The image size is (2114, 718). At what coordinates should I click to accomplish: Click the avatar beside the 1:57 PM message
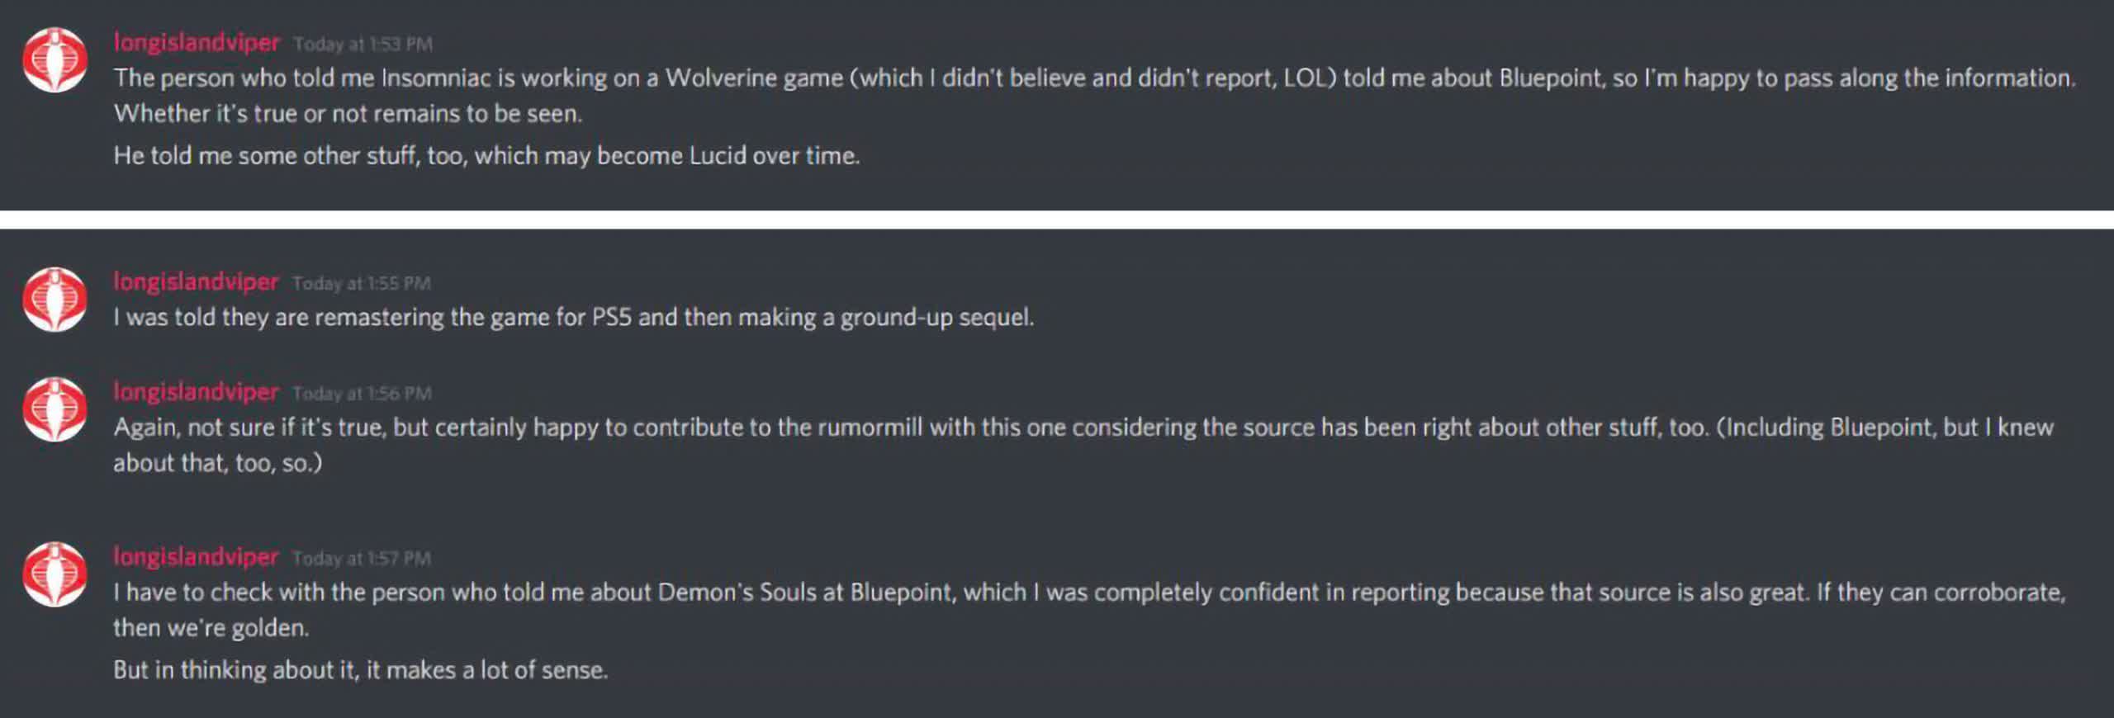point(55,574)
